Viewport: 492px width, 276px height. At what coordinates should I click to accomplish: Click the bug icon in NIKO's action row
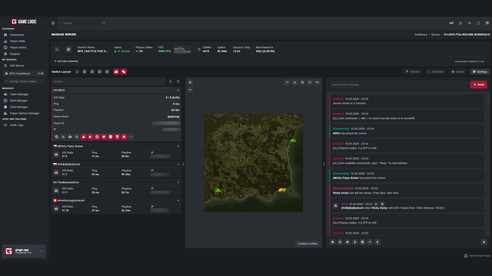coord(124,137)
